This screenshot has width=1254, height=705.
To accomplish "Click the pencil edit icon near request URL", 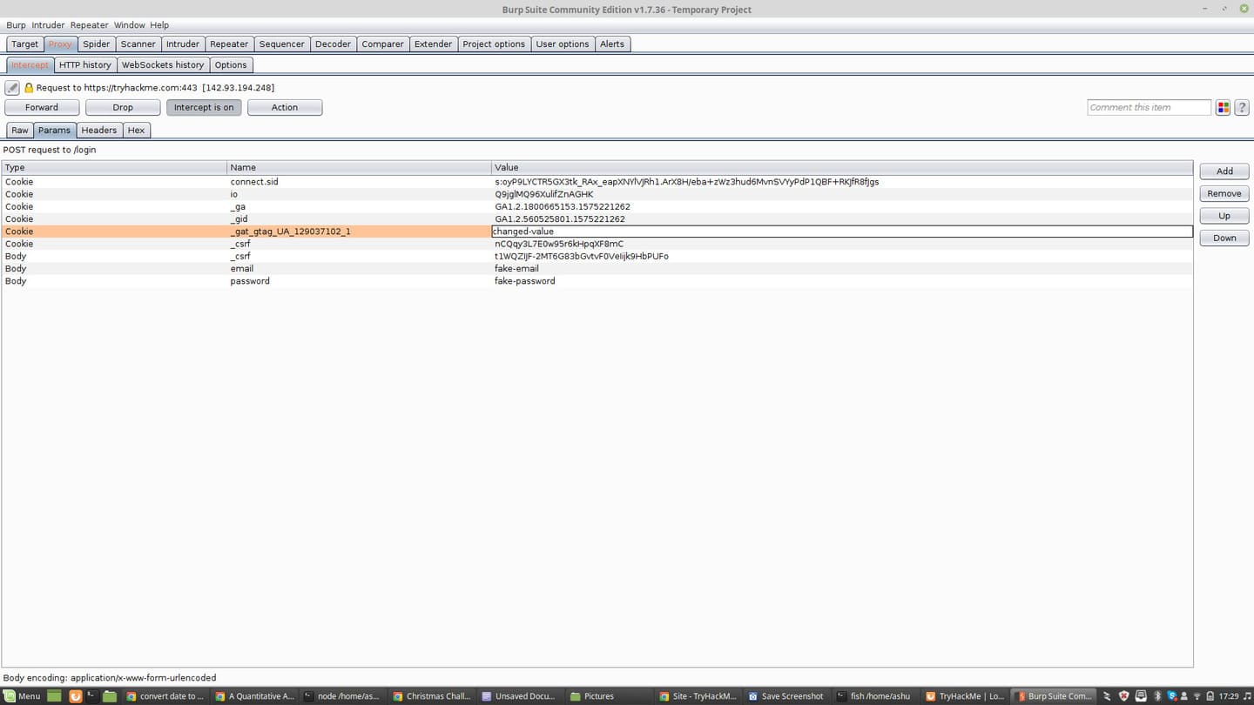I will click(x=11, y=87).
